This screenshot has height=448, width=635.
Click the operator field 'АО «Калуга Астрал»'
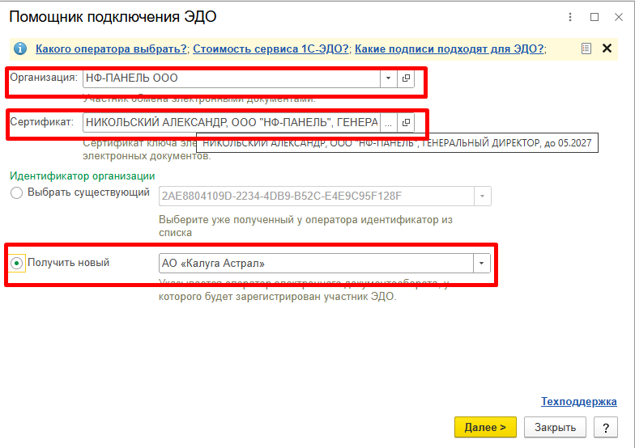[x=316, y=264]
